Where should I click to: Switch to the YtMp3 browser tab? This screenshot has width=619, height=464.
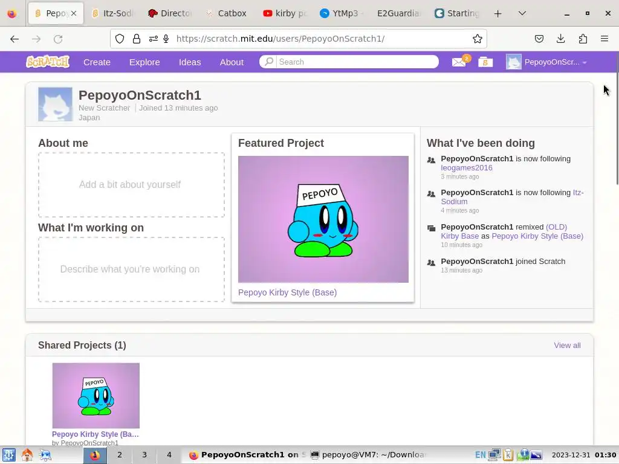(x=342, y=13)
